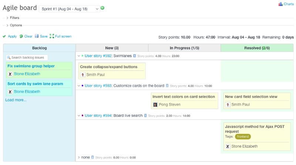Click the Save floppy disk icon
The height and width of the screenshot is (165, 296).
[37, 36]
